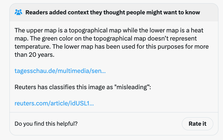Click the word "temperature." in the note
This screenshot has width=223, height=140.
pos(32,47)
